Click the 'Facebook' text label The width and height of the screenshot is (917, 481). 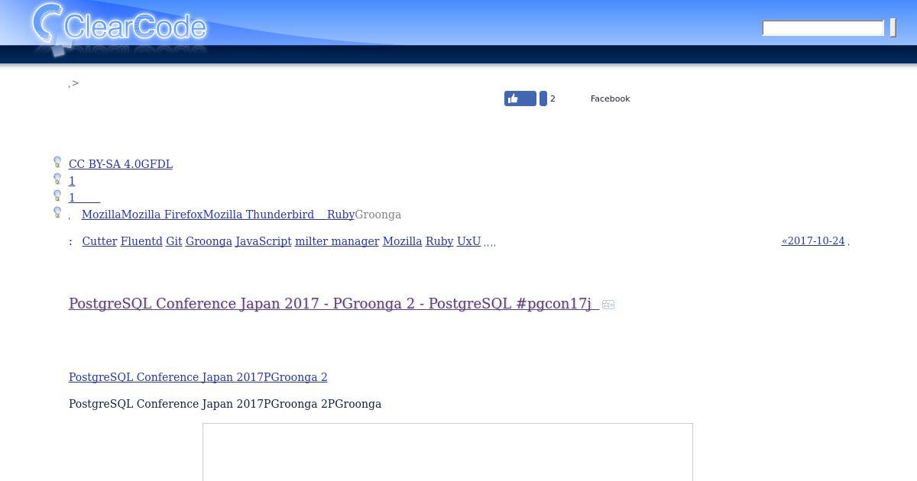(x=610, y=98)
